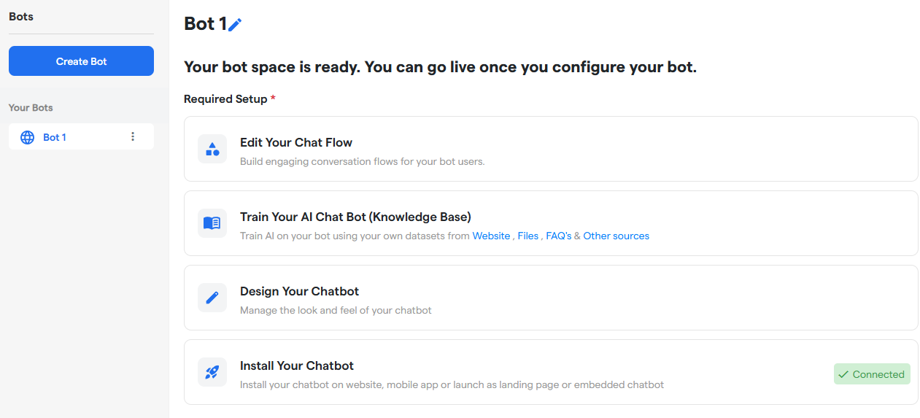The height and width of the screenshot is (418, 920).
Task: Open the Install Your Chatbot heading
Action: 297,365
